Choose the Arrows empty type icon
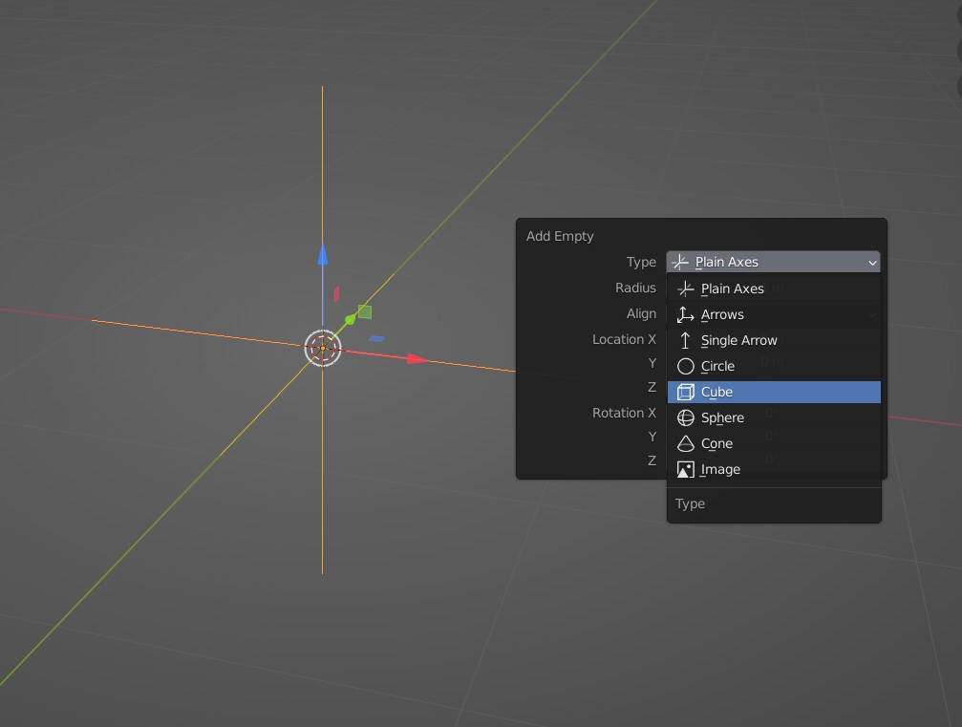The height and width of the screenshot is (727, 962). 685,314
